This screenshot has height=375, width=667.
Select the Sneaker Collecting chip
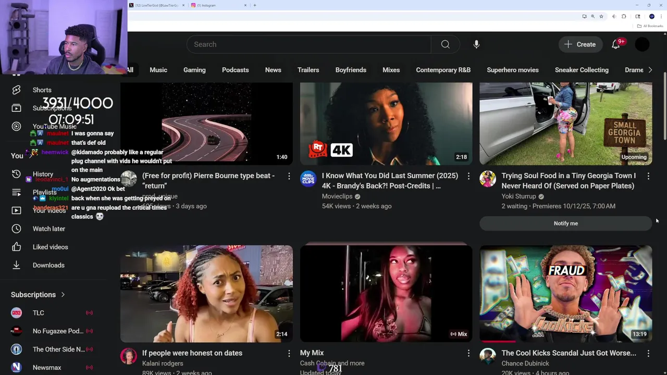tap(582, 70)
